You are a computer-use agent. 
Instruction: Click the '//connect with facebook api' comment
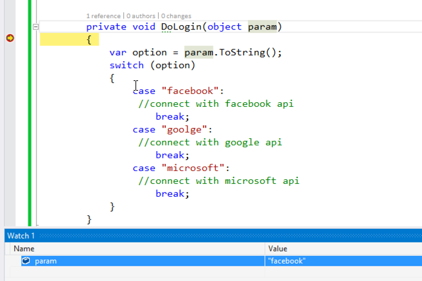pyautogui.click(x=216, y=104)
